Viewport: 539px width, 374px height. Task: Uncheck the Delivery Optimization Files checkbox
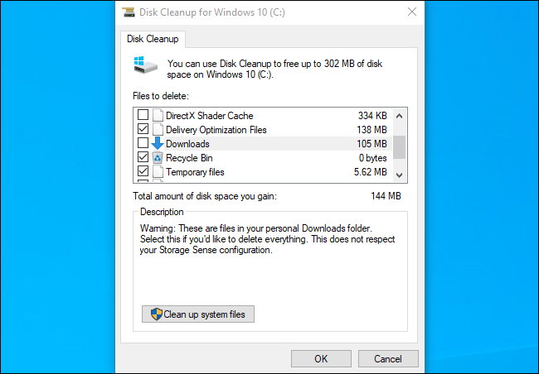point(143,129)
